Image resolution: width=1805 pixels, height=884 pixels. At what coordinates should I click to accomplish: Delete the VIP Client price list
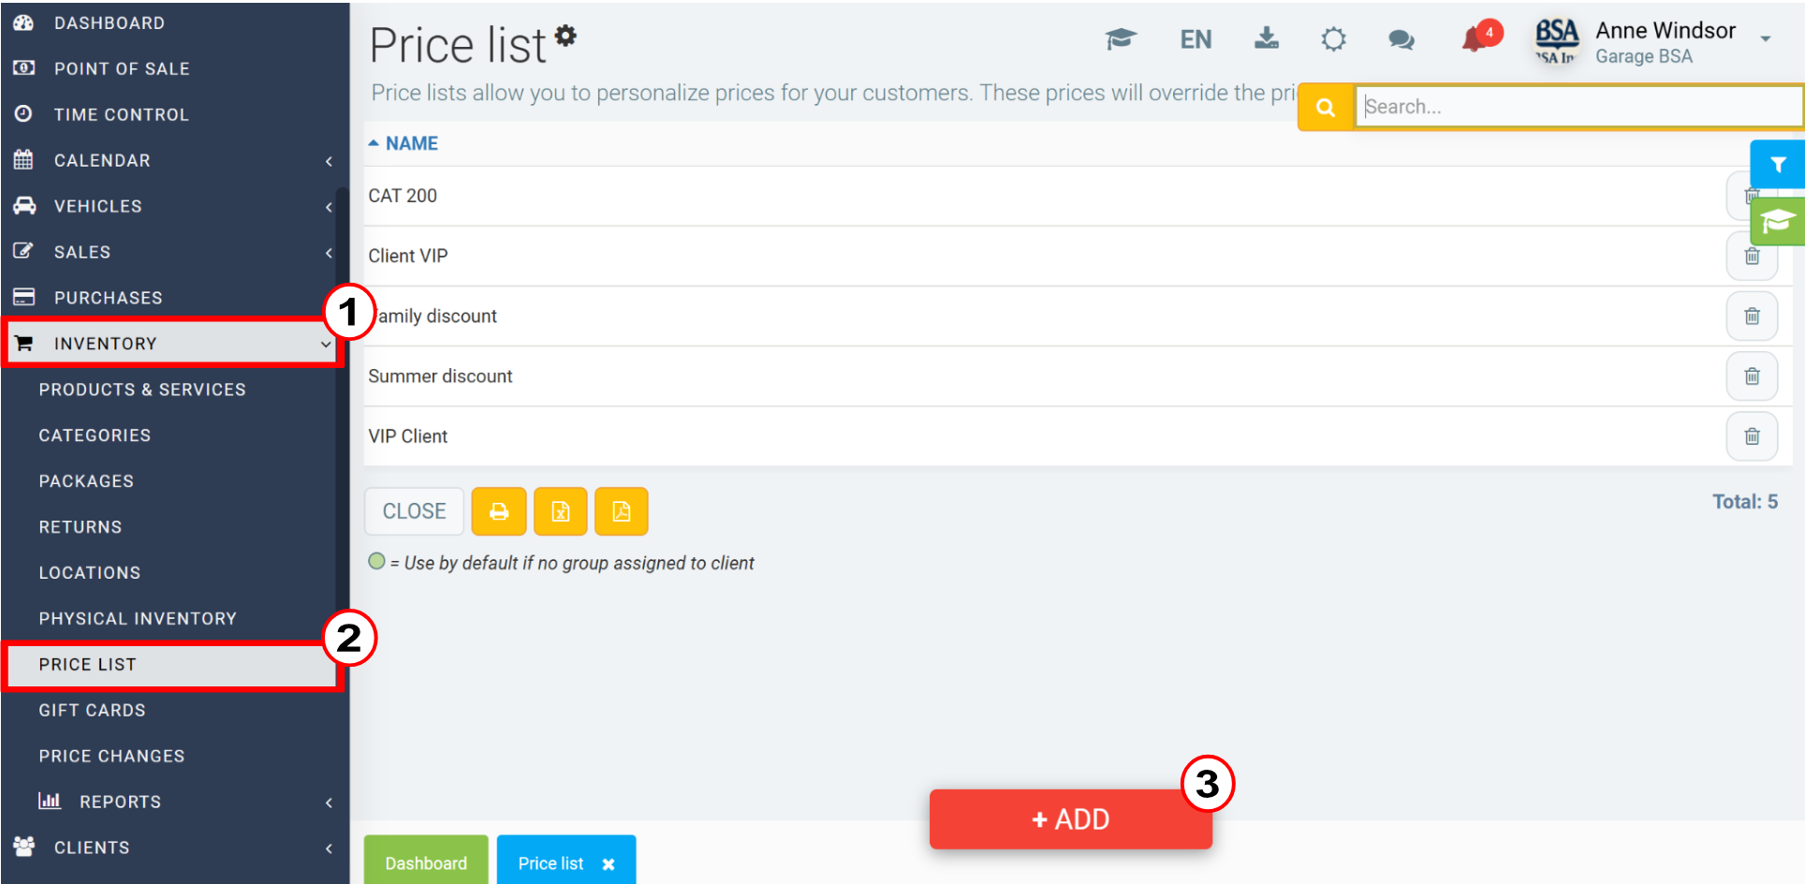[x=1753, y=435]
